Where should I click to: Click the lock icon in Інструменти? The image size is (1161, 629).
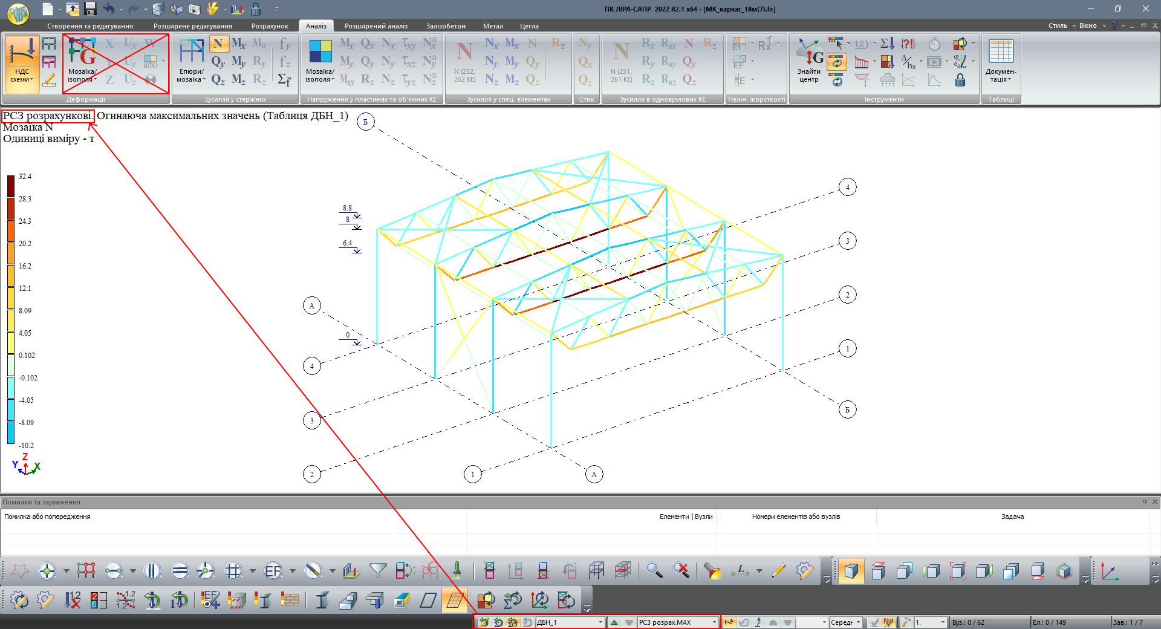click(x=960, y=80)
